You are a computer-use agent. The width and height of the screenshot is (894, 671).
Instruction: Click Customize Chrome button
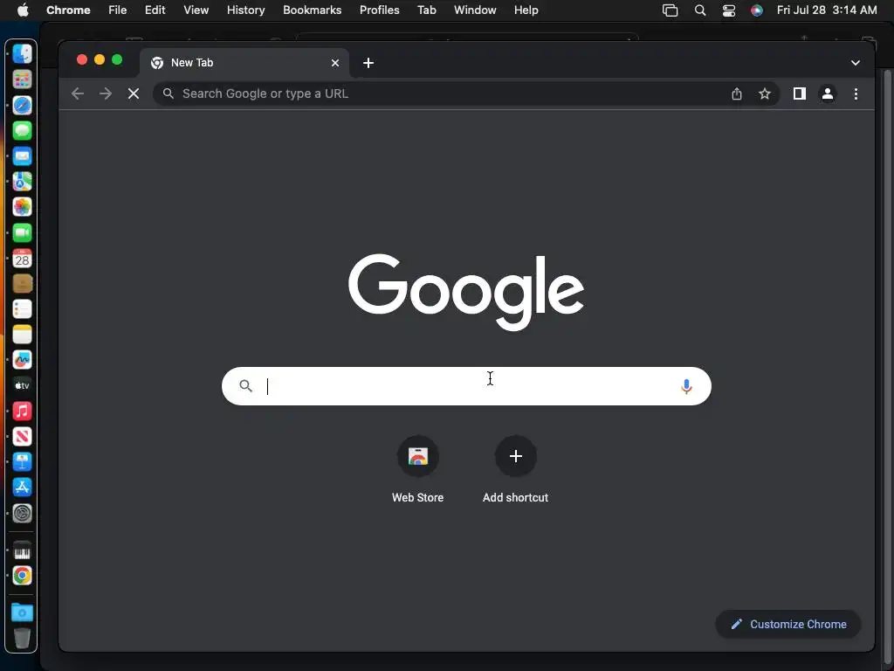point(788,624)
